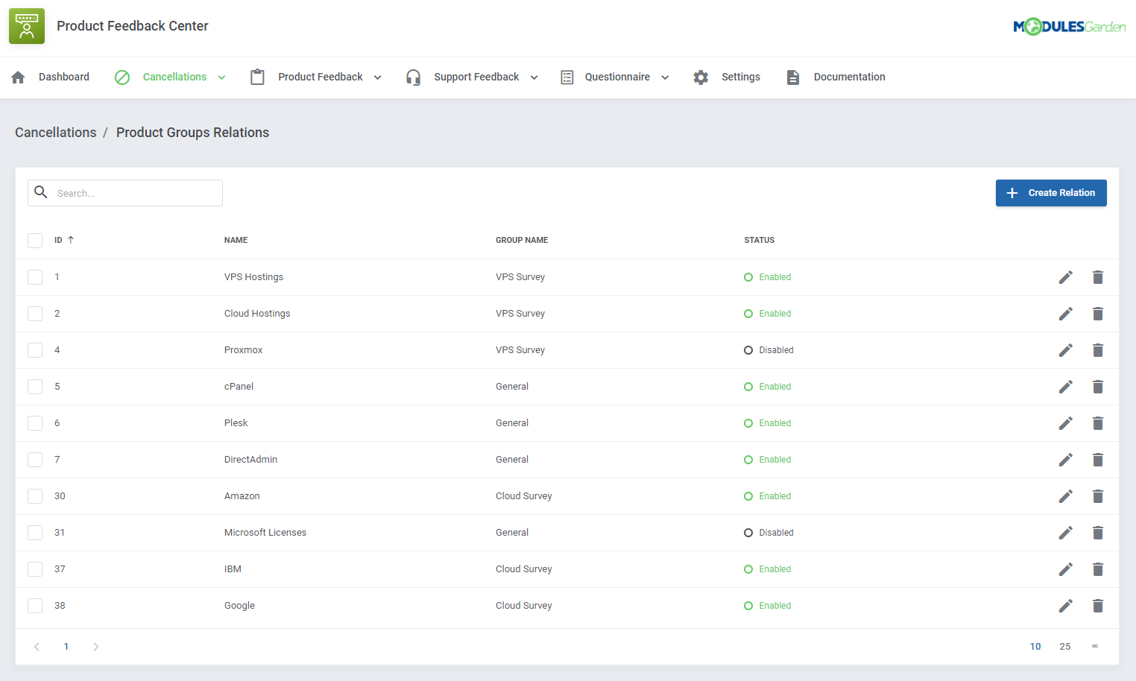
Task: Open the Settings menu item
Action: pyautogui.click(x=740, y=77)
